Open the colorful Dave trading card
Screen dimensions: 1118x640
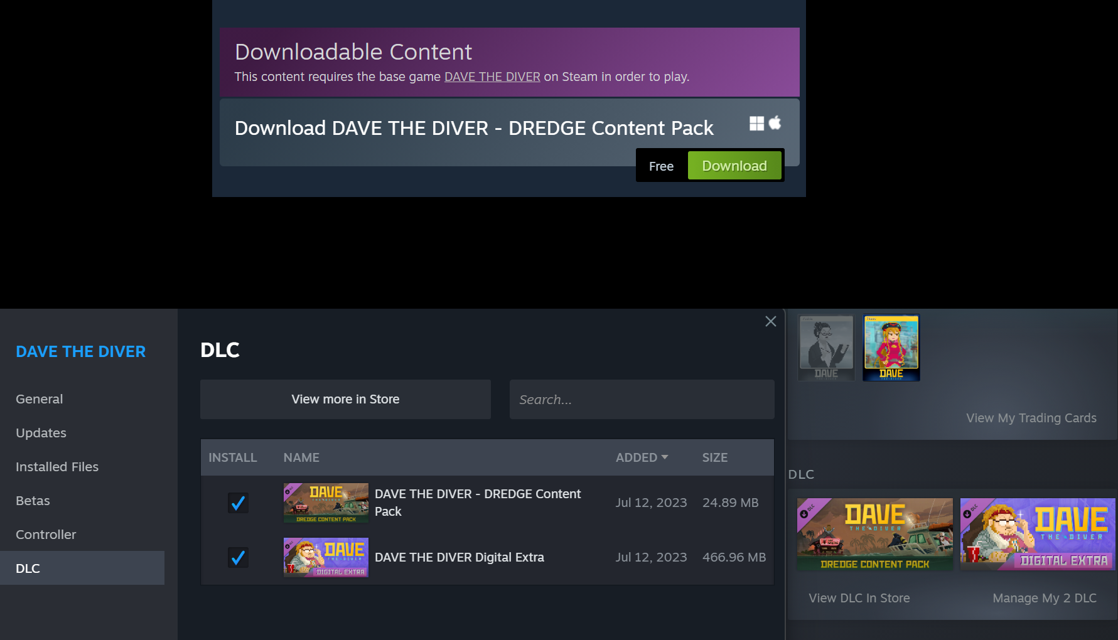click(891, 348)
